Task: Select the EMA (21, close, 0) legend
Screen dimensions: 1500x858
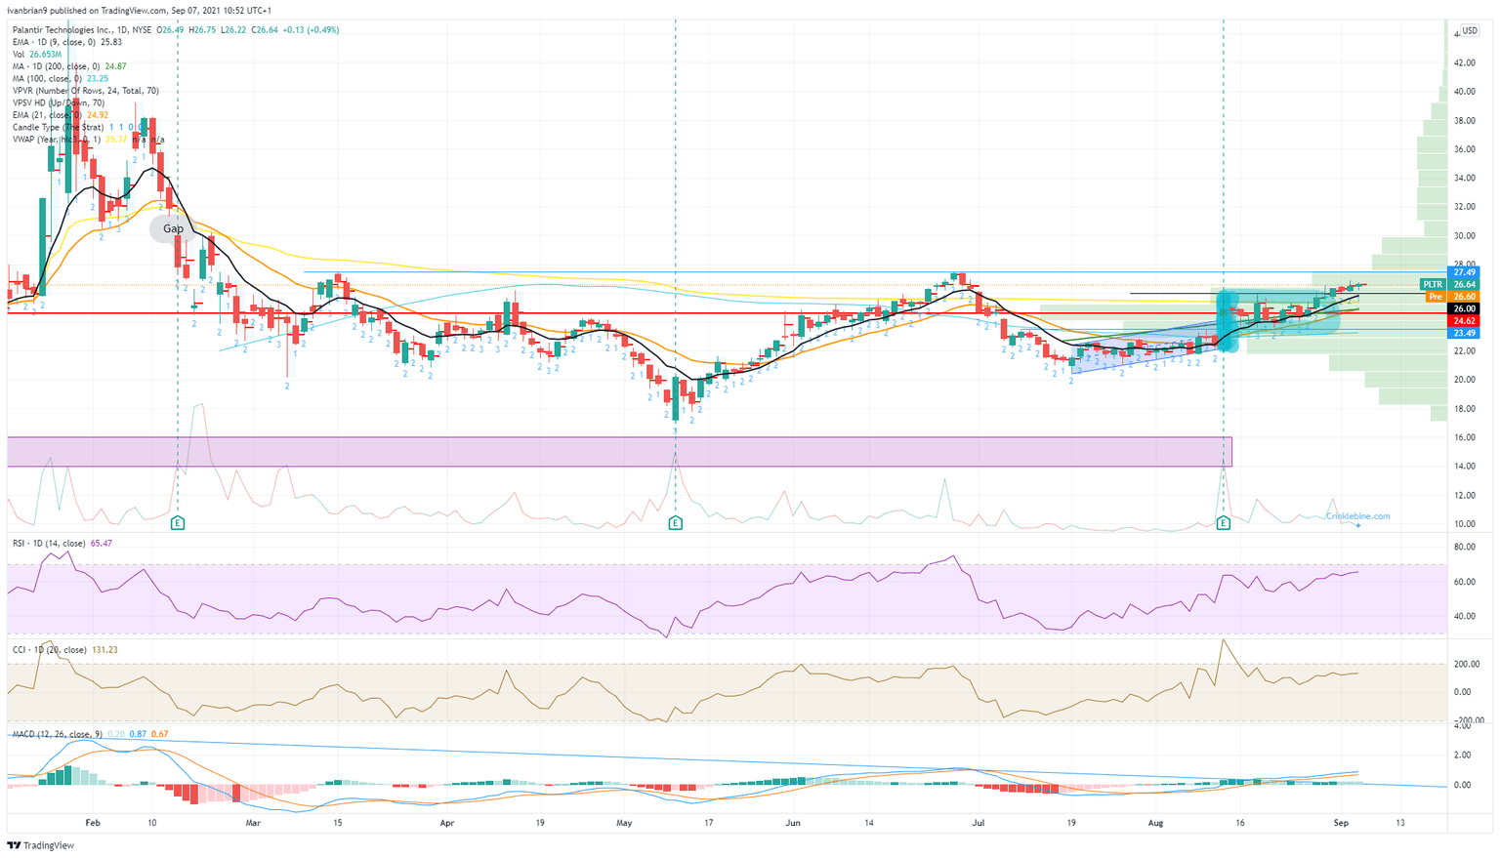Action: (x=61, y=115)
